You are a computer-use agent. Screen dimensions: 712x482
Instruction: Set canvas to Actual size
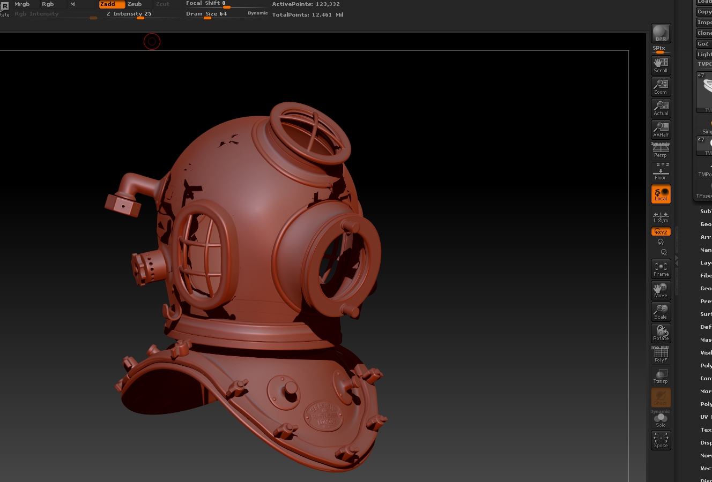tap(661, 108)
